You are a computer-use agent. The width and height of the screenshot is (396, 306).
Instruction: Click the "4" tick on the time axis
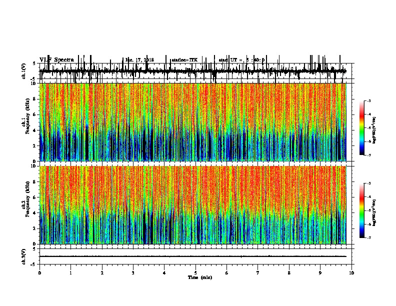(164, 273)
